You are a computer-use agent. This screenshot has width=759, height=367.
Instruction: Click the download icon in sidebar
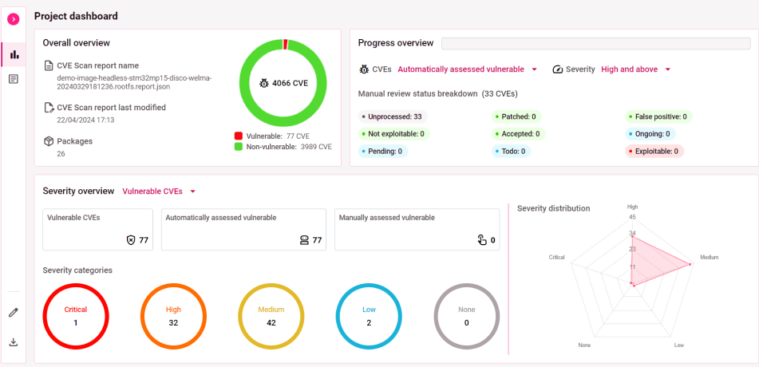[x=14, y=342]
